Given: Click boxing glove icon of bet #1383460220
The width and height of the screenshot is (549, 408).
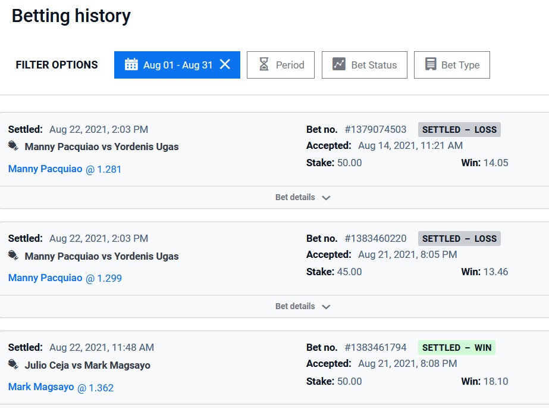Looking at the screenshot, I should pyautogui.click(x=14, y=256).
